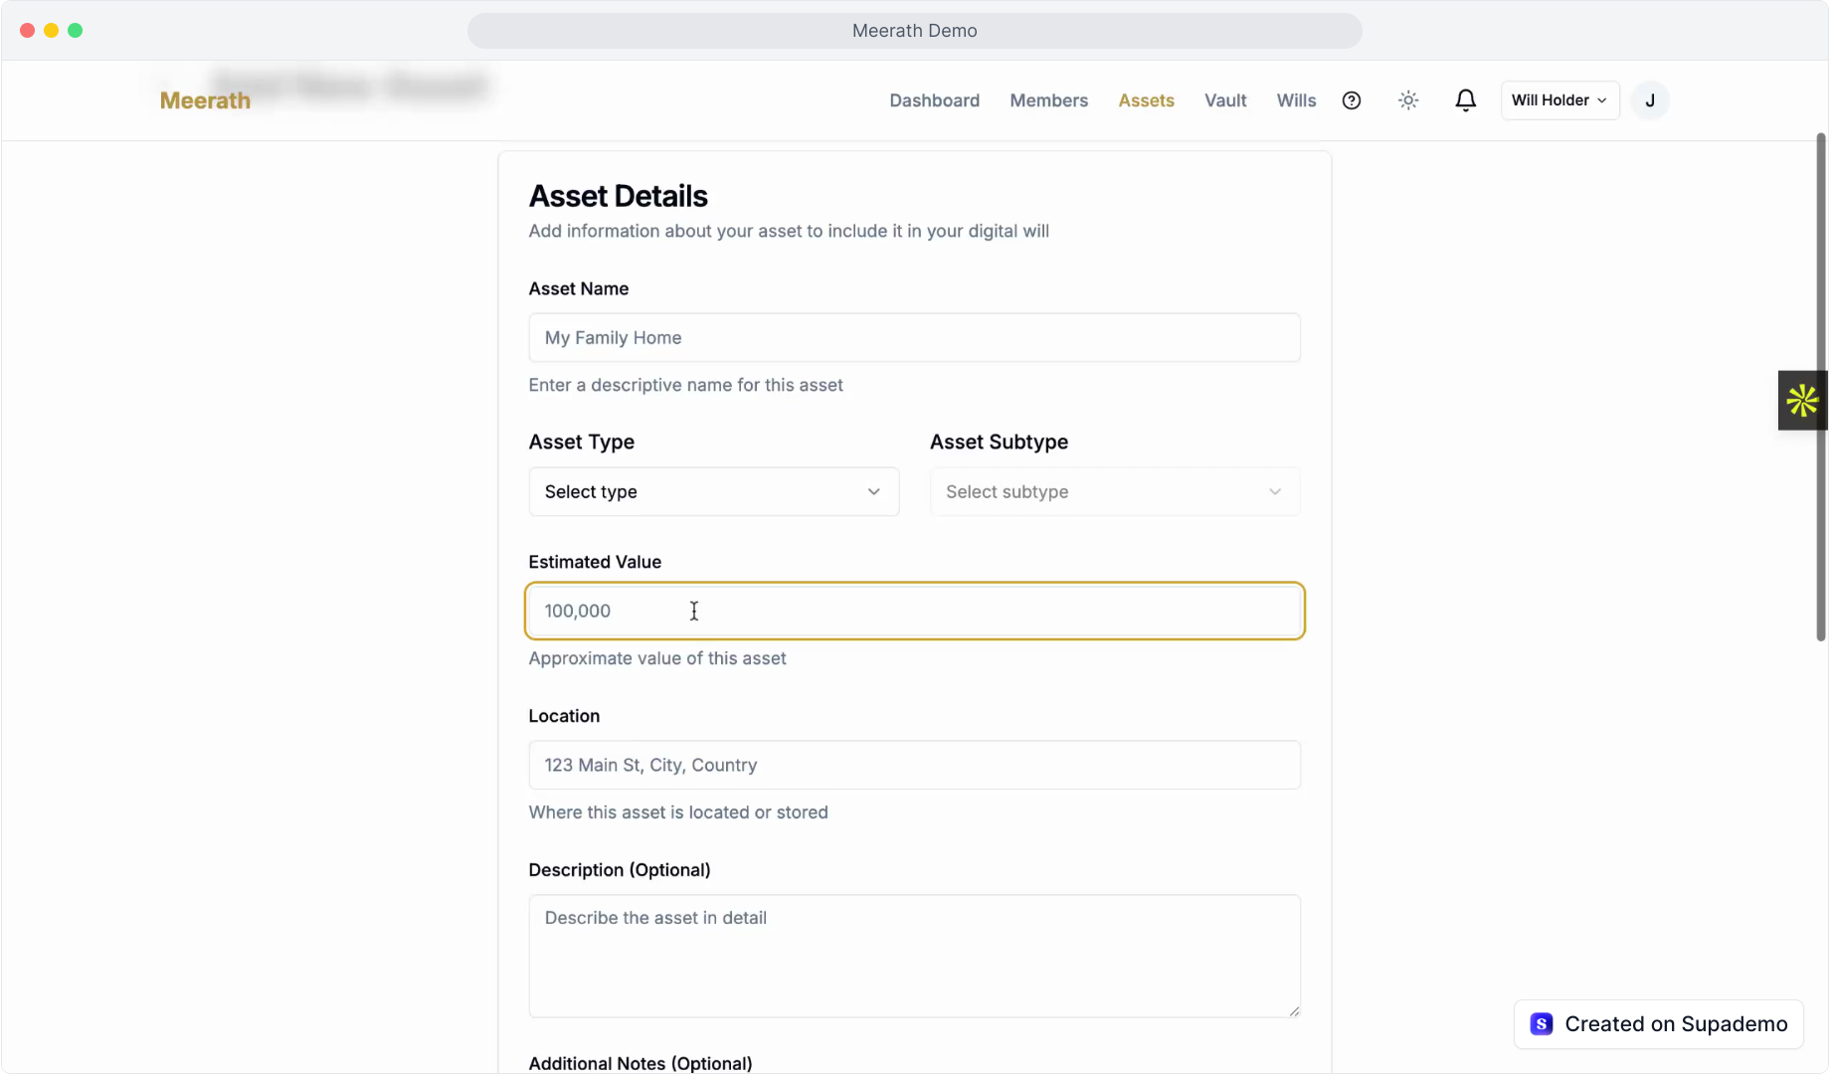Click 'Where this asset is located or stored' text

point(677,812)
